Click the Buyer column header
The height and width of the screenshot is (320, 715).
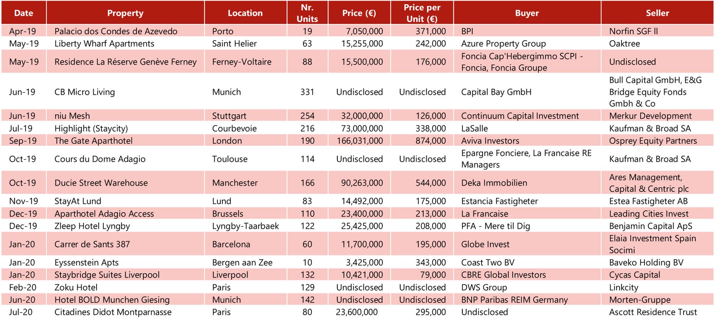tap(527, 13)
